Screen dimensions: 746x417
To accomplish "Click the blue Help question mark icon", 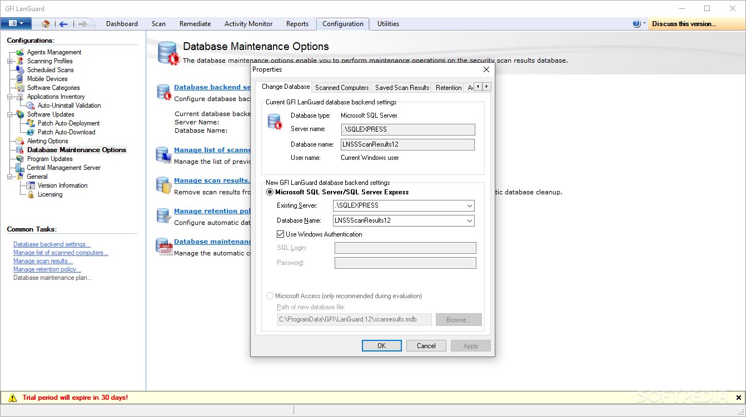I will (x=636, y=24).
